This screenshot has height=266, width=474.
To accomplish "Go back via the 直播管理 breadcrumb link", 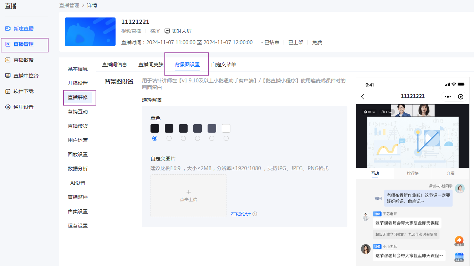I will [x=69, y=5].
